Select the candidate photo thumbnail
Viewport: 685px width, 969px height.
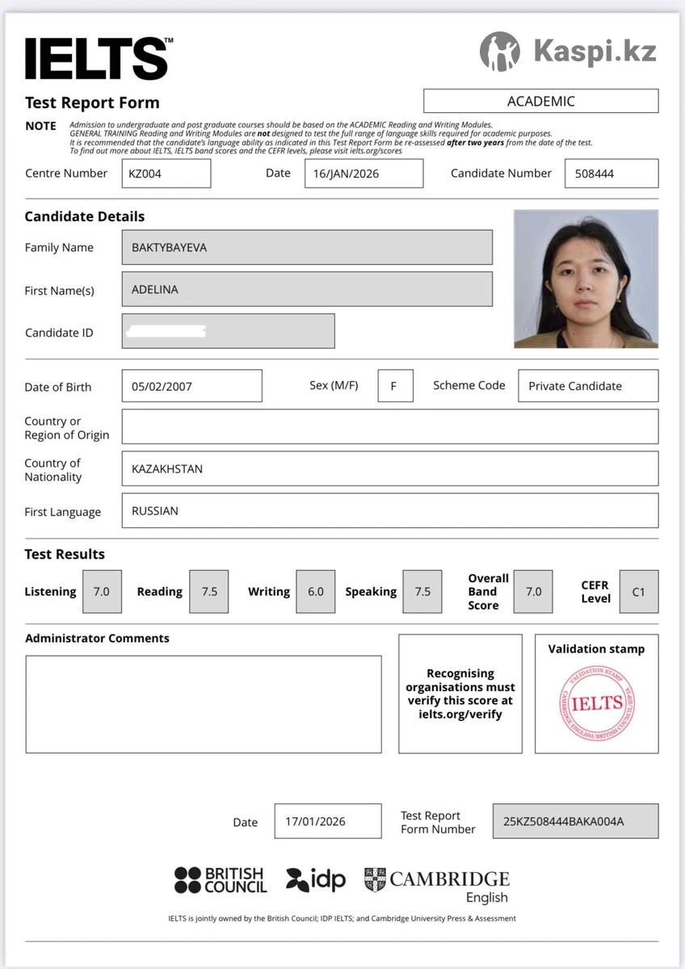click(586, 279)
